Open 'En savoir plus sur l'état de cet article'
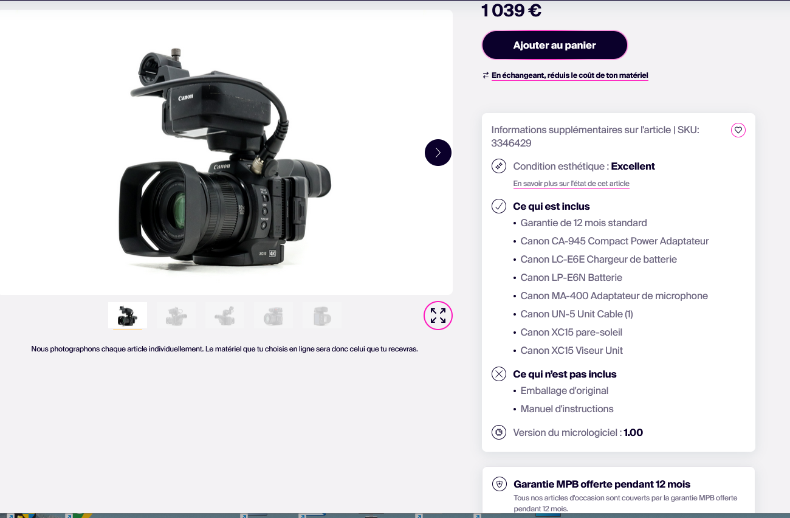This screenshot has height=518, width=790. pos(571,184)
